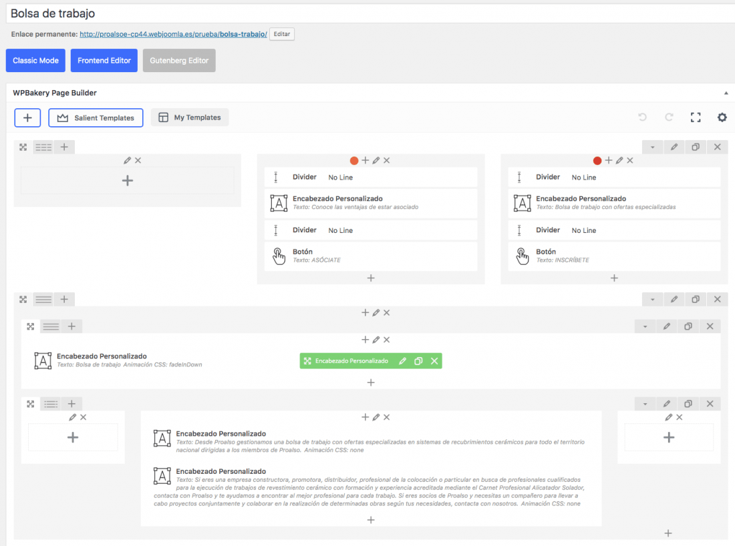
Task: Select heading starting 'Si eres una empresa constructora'
Action: pos(371,487)
